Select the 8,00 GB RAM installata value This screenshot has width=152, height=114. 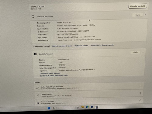67,29
